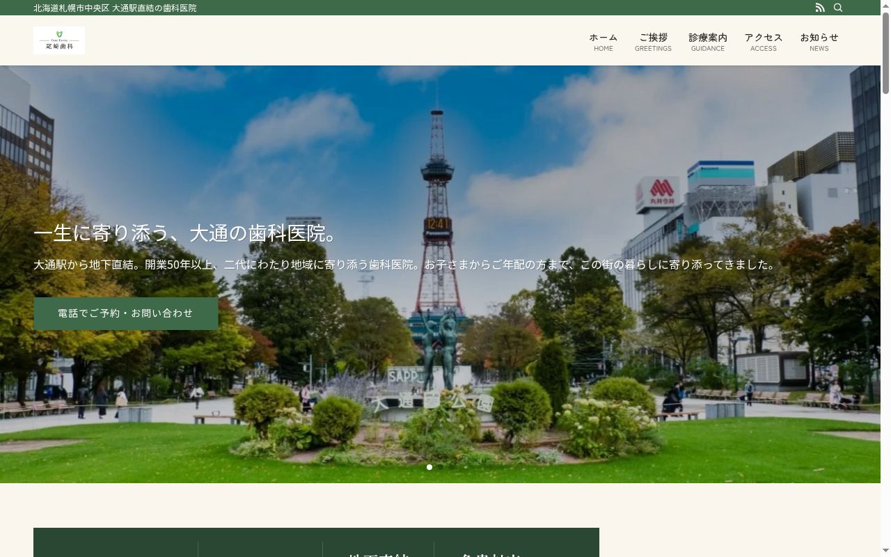Open the 診療案内 GUIDANCE menu item
The height and width of the screenshot is (557, 891).
[708, 42]
